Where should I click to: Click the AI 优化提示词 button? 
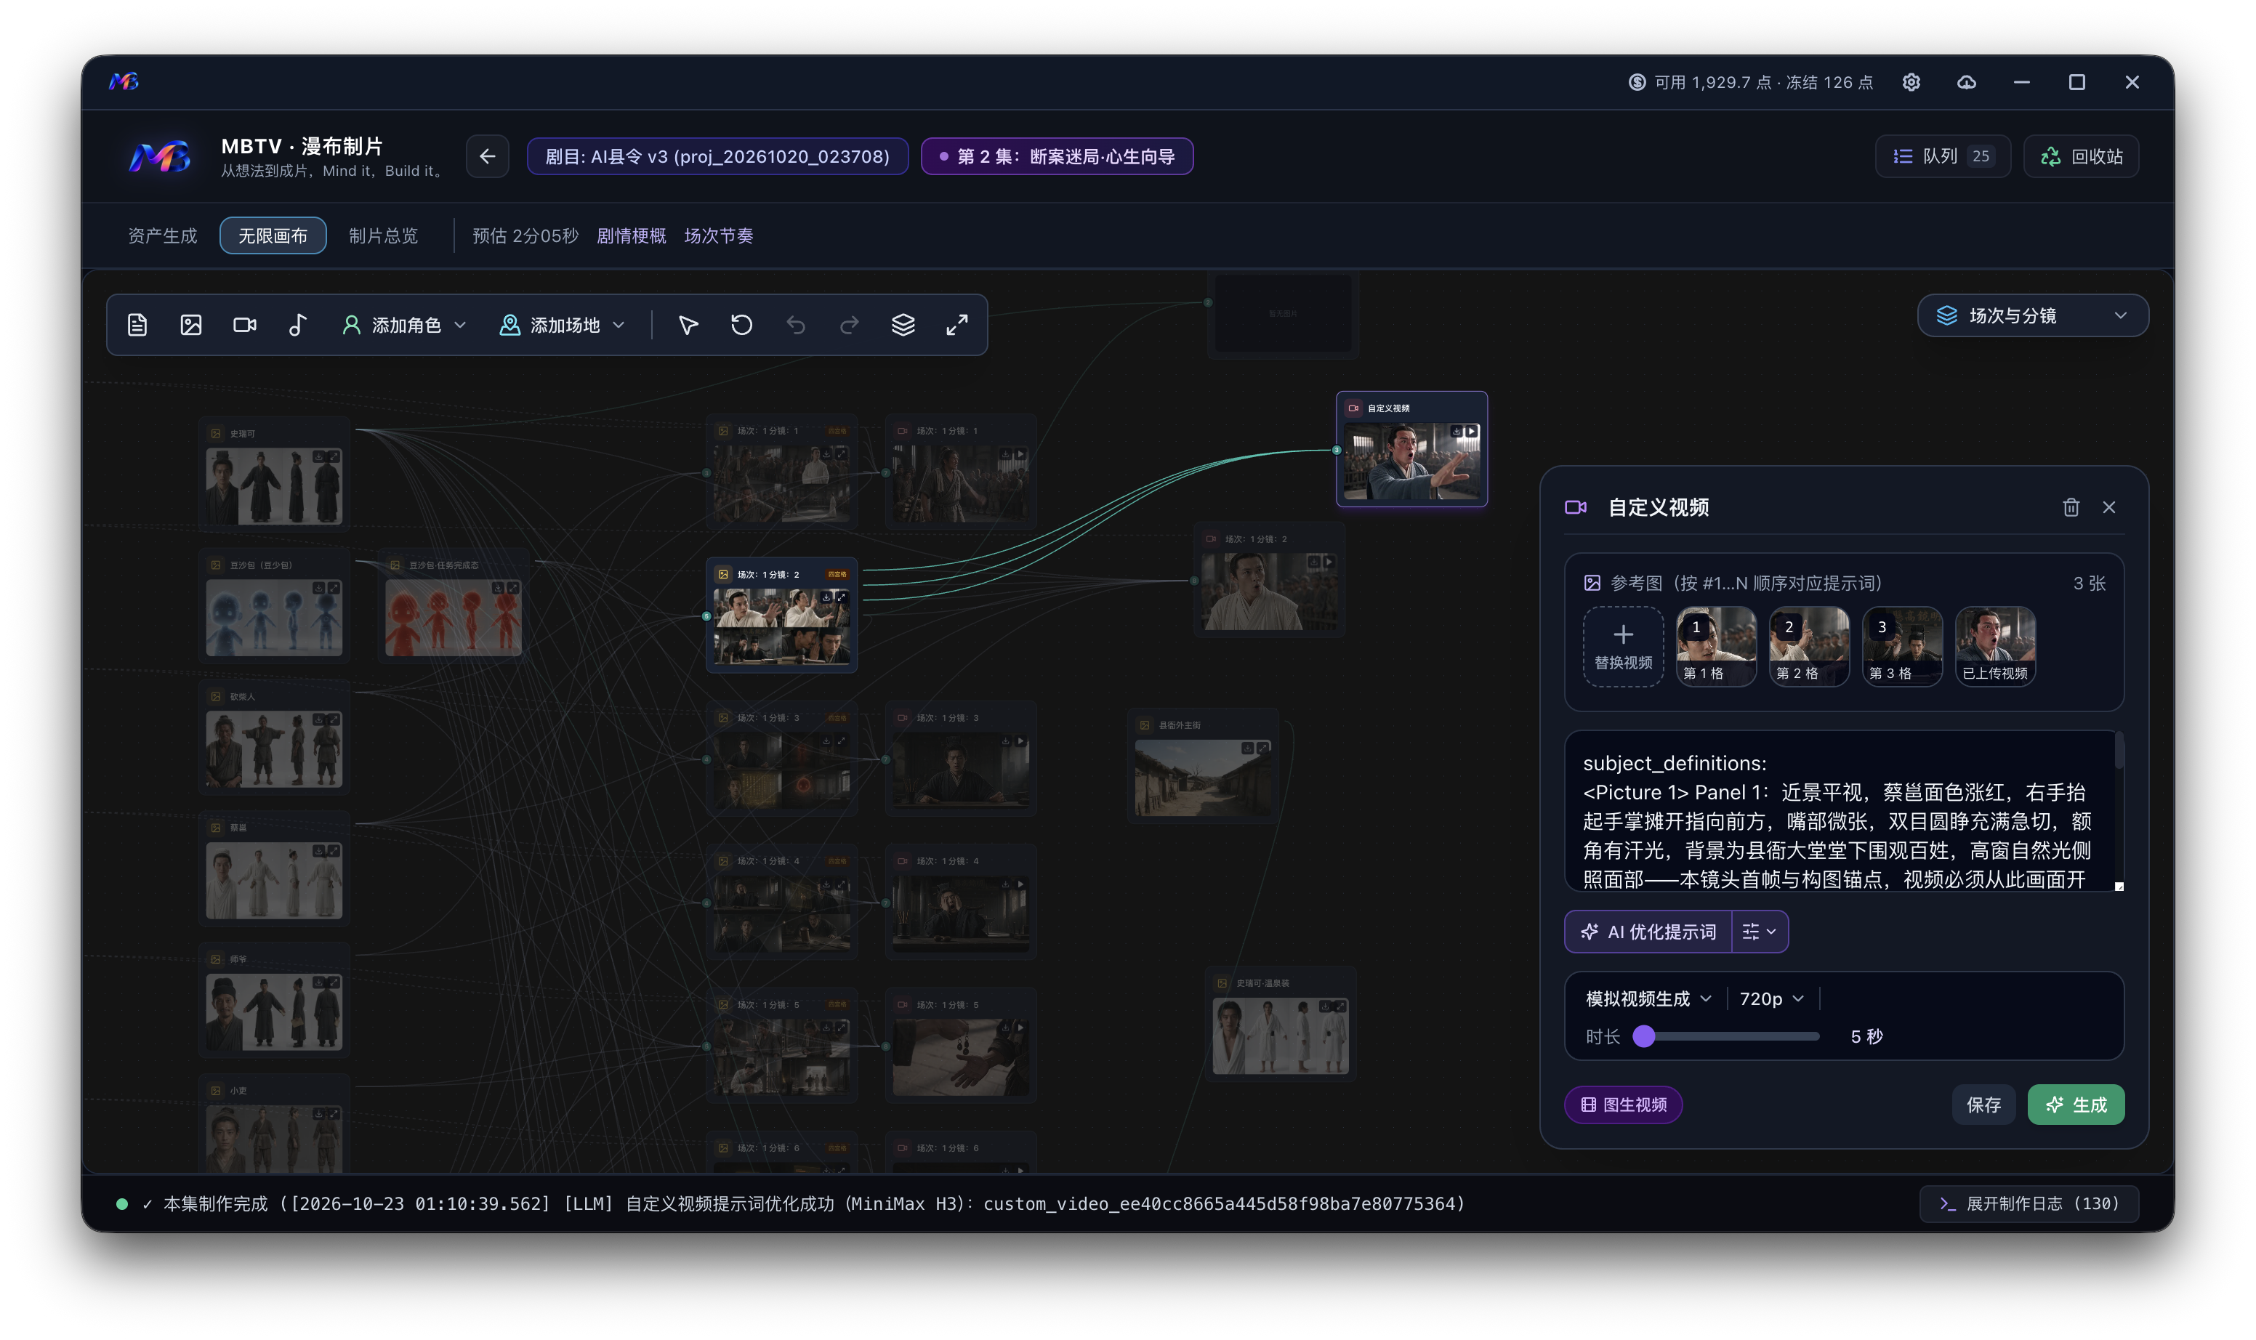tap(1648, 932)
